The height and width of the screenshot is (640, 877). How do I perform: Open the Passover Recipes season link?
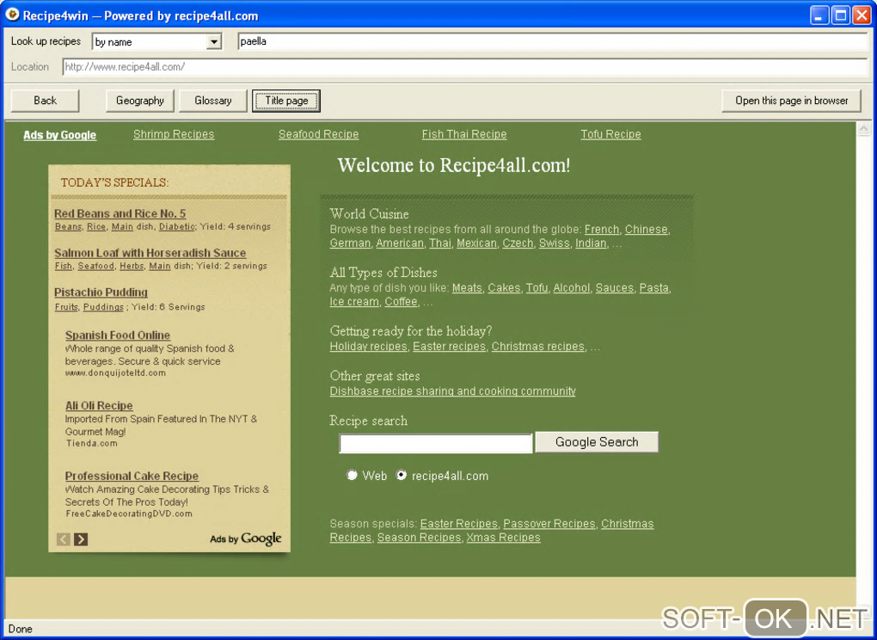[x=549, y=524]
